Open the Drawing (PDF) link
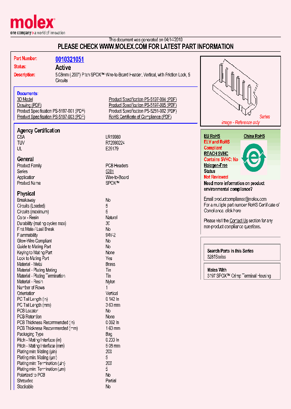The image size is (291, 409). (x=30, y=105)
